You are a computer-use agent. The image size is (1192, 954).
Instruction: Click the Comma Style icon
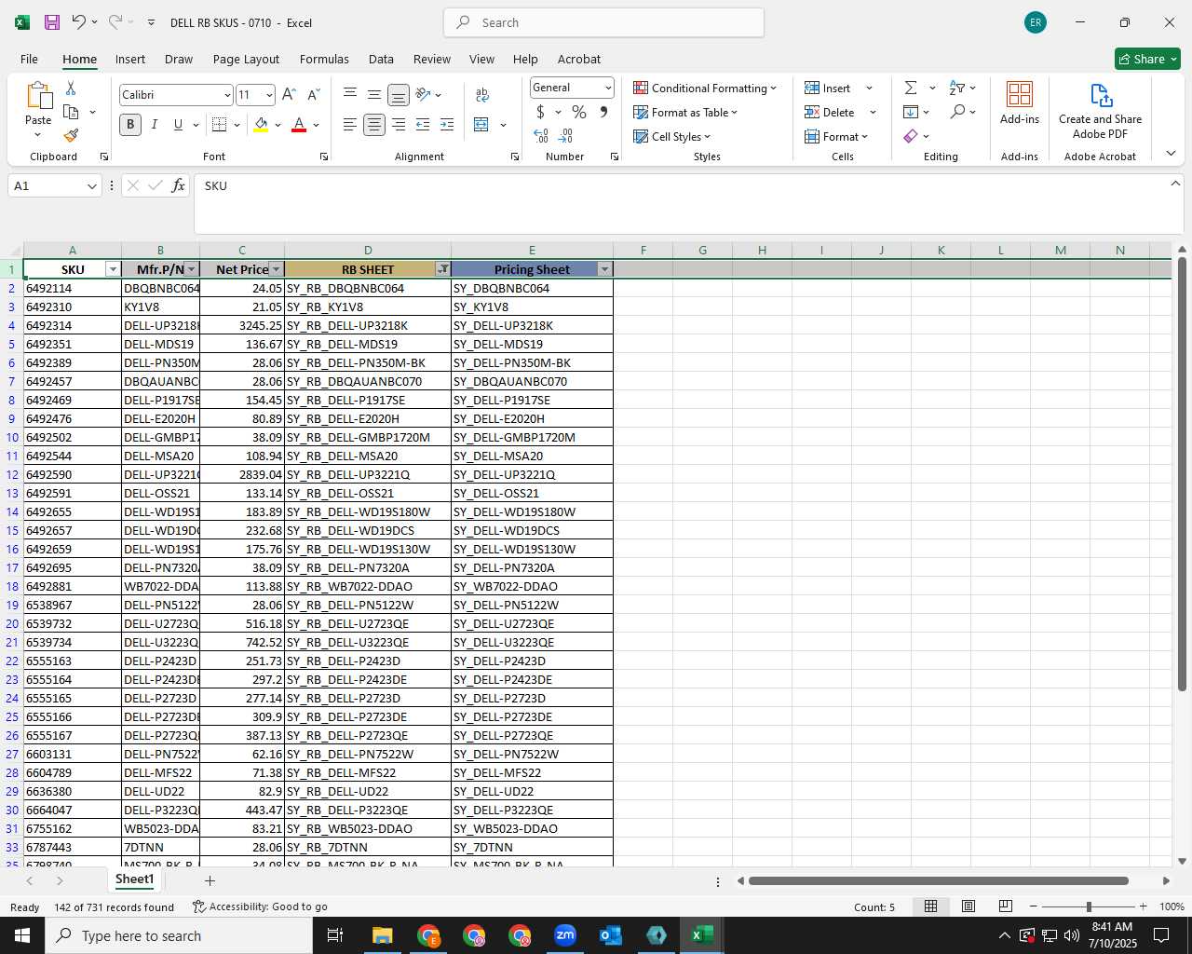point(603,112)
